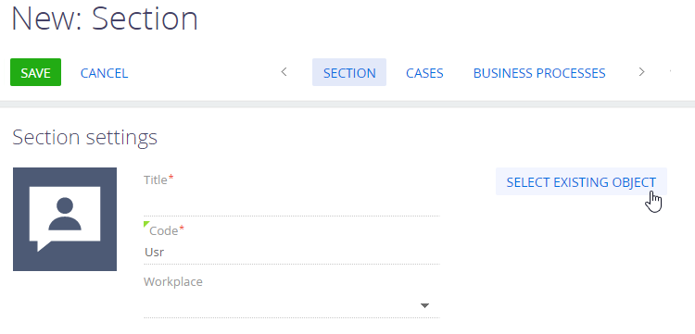This screenshot has width=695, height=334.
Task: Click the green corner marker beside Code
Action: click(146, 225)
